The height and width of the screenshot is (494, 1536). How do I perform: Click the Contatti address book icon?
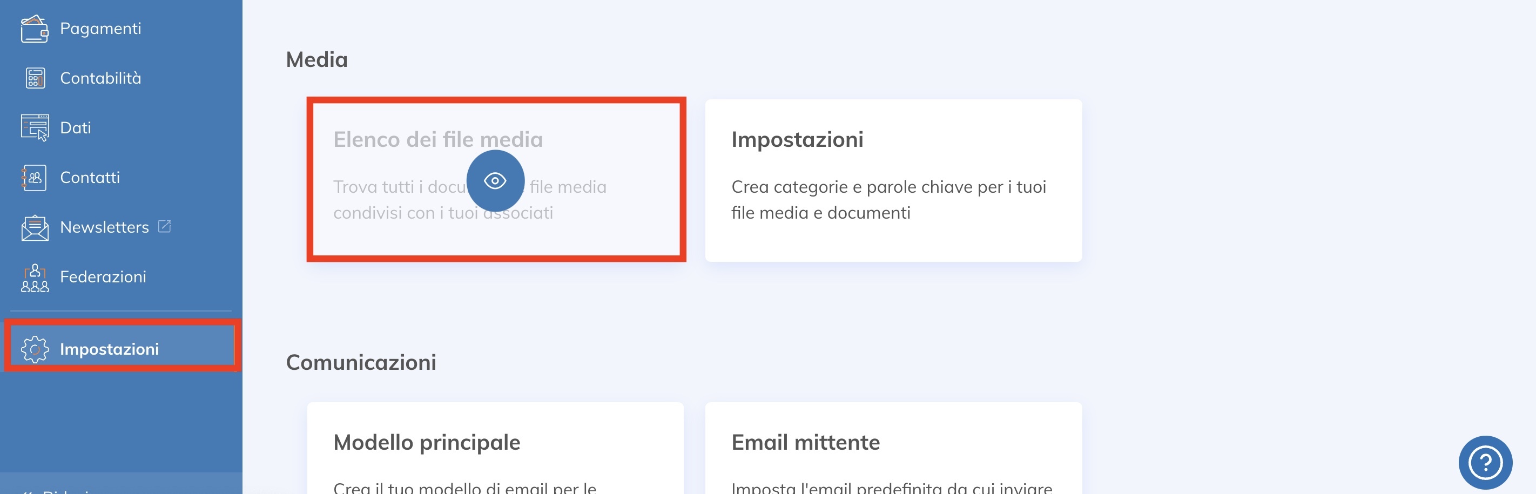34,178
